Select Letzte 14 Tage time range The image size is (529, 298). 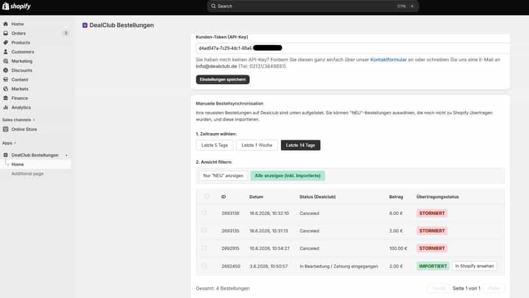point(301,145)
